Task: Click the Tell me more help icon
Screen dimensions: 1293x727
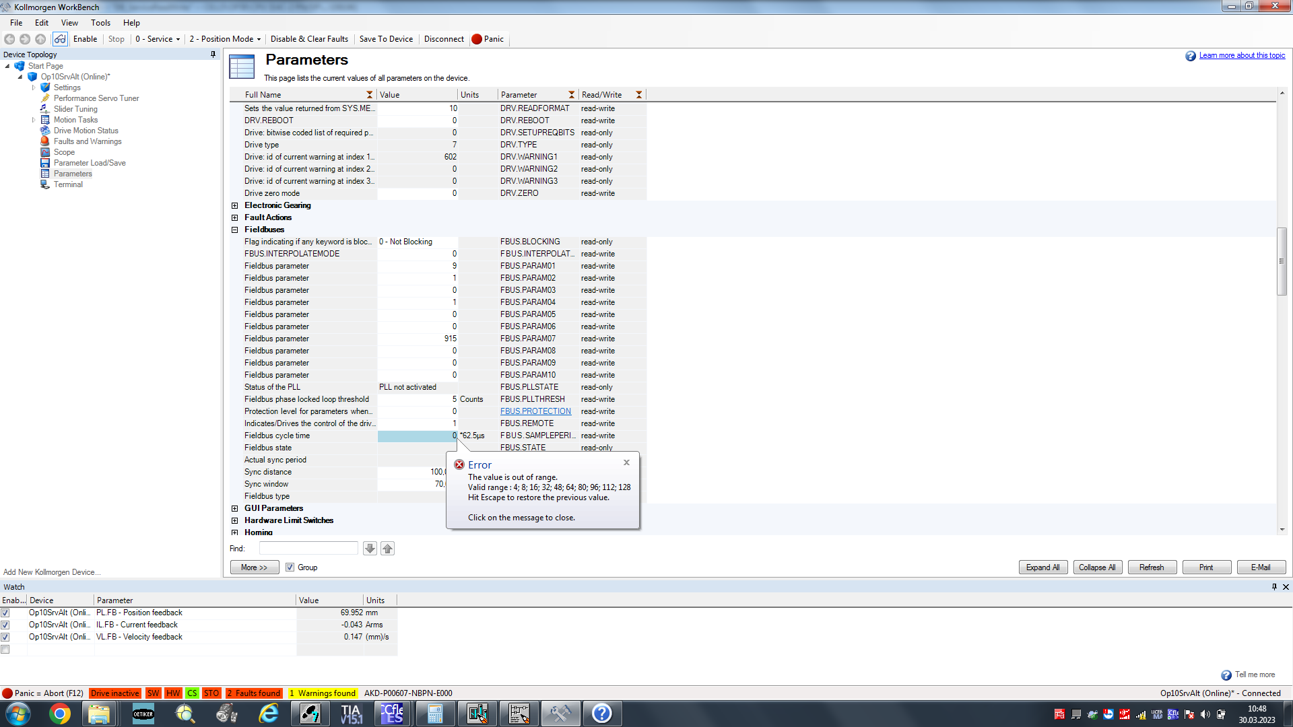Action: coord(1226,675)
